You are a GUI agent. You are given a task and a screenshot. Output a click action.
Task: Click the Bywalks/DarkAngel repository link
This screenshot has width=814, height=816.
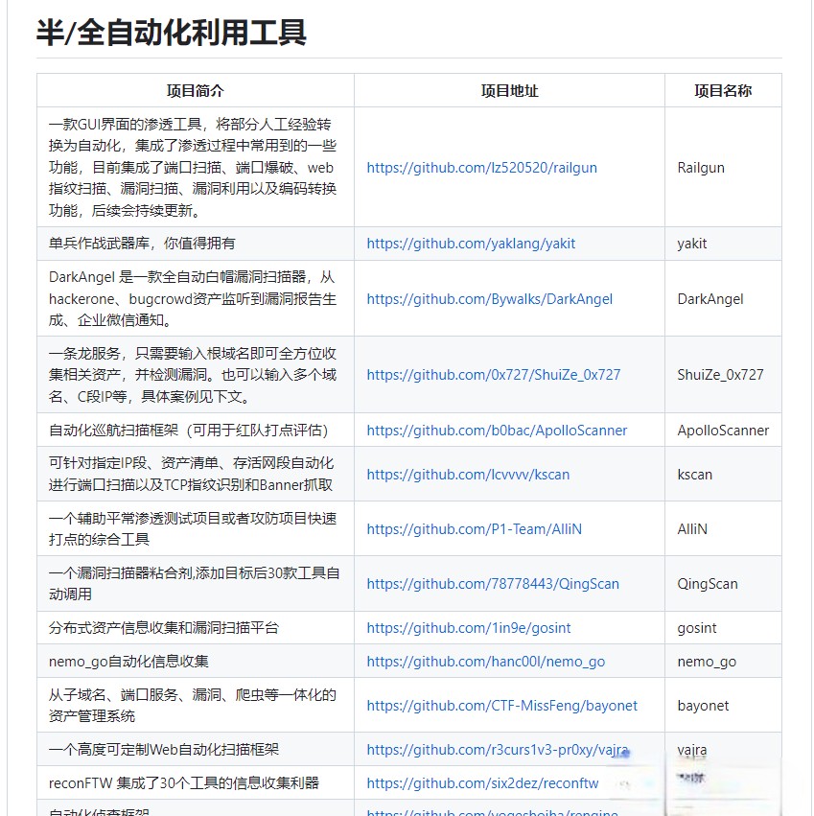tap(489, 299)
